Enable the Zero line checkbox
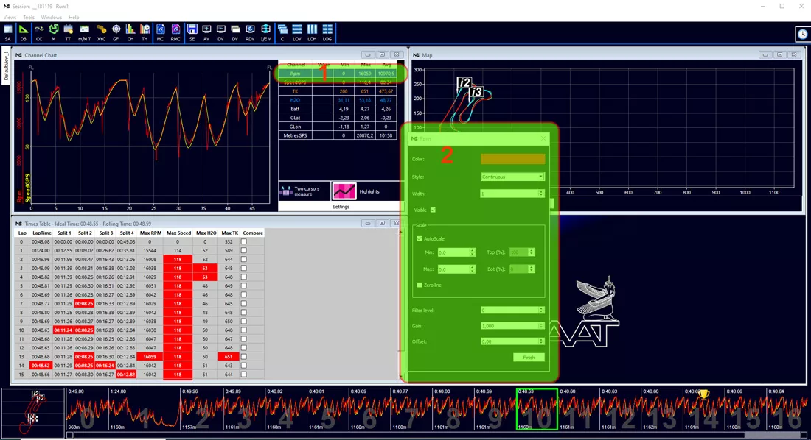This screenshot has height=440, width=811. (x=419, y=285)
